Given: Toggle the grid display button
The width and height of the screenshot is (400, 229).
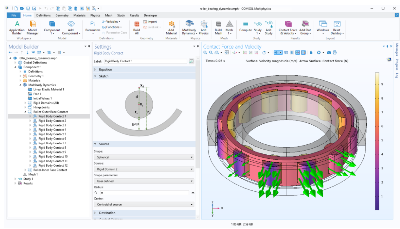Looking at the screenshot, I should pyautogui.click(x=292, y=53).
